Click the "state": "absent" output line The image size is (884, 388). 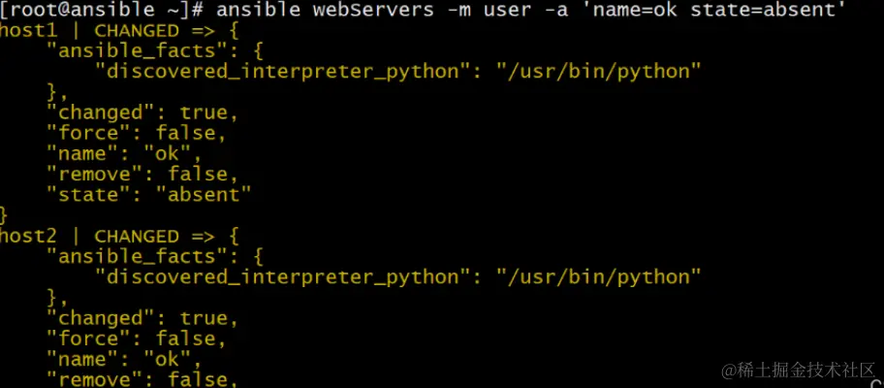148,195
